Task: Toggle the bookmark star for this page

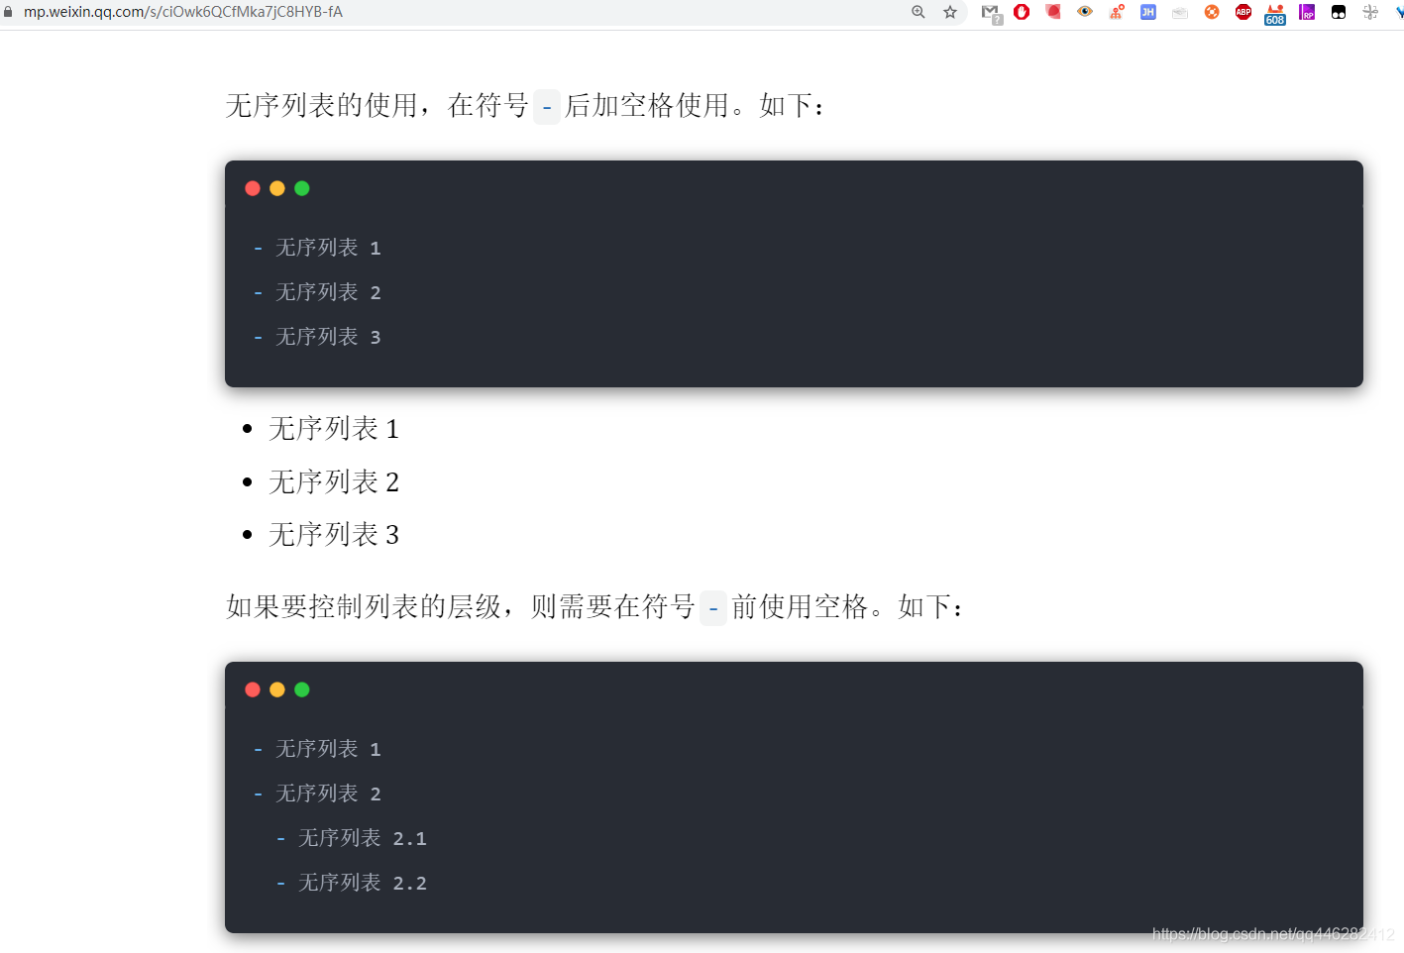Action: tap(949, 12)
